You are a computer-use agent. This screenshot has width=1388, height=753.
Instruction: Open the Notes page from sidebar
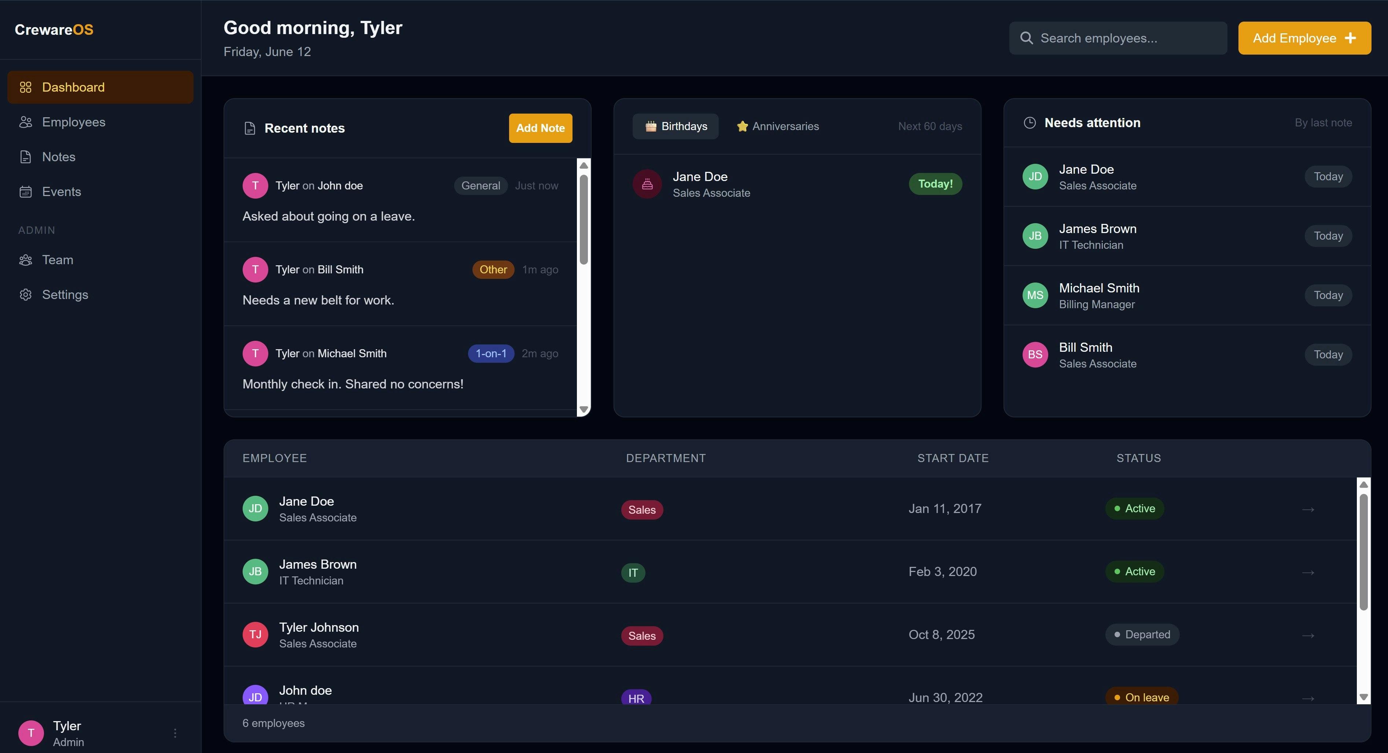(x=100, y=157)
